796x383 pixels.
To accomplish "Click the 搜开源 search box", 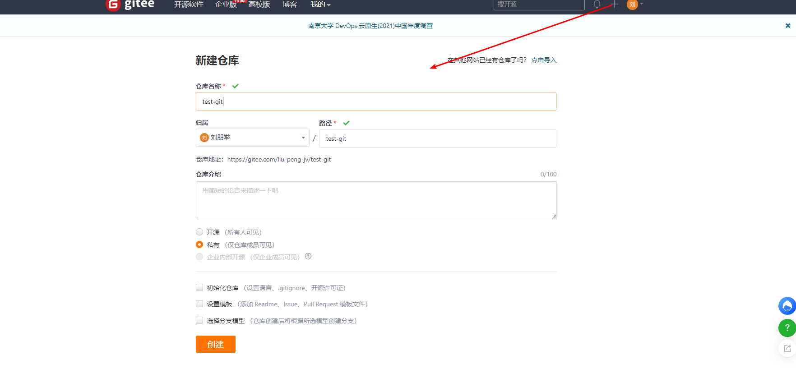I will pyautogui.click(x=539, y=5).
